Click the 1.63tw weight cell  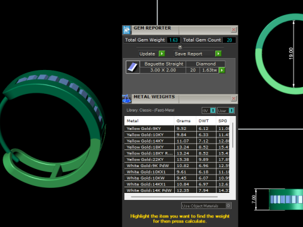(x=210, y=70)
